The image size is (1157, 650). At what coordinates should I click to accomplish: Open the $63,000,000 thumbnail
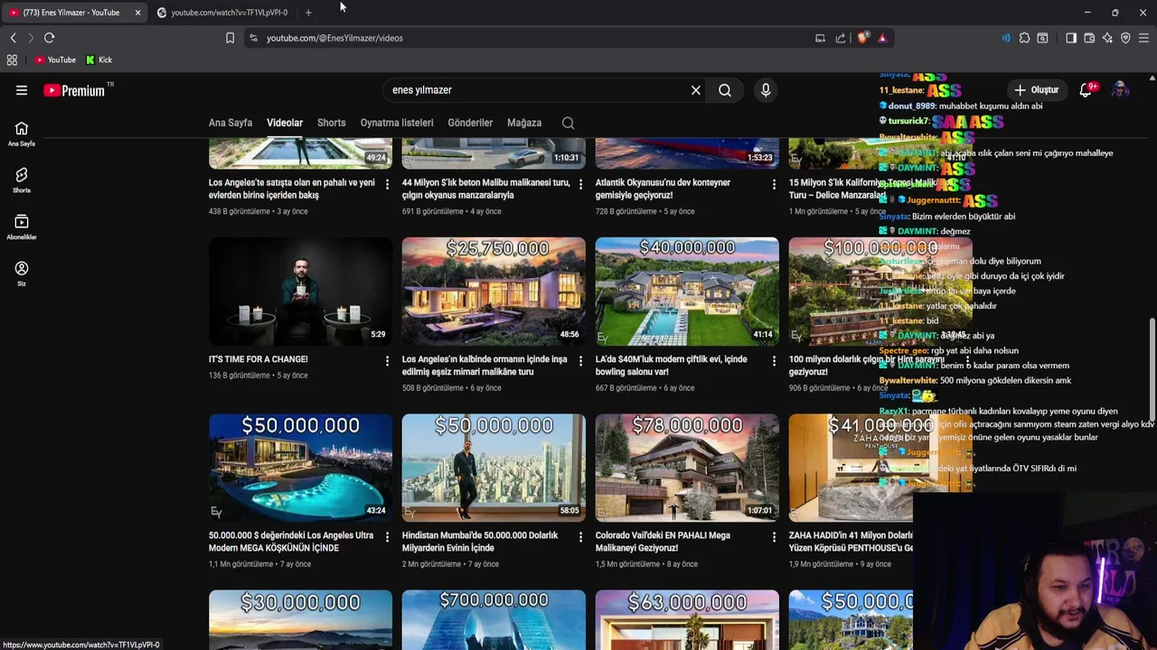pyautogui.click(x=687, y=620)
